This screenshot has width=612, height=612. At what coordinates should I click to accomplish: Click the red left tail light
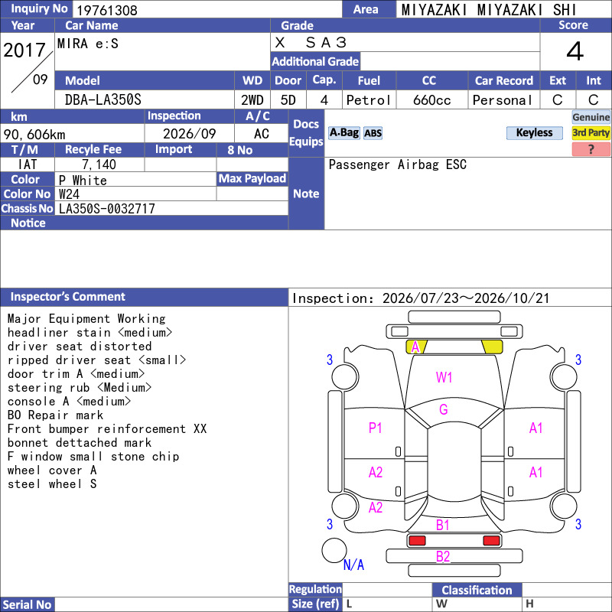(x=417, y=541)
